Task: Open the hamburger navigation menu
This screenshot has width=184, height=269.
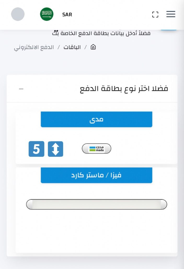Action: pyautogui.click(x=171, y=14)
